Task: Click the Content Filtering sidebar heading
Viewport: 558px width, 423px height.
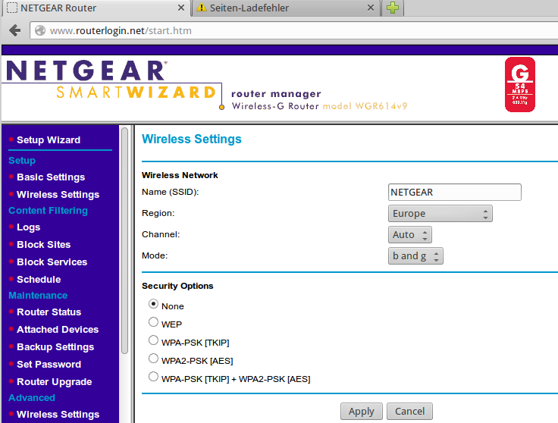Action: pos(48,211)
